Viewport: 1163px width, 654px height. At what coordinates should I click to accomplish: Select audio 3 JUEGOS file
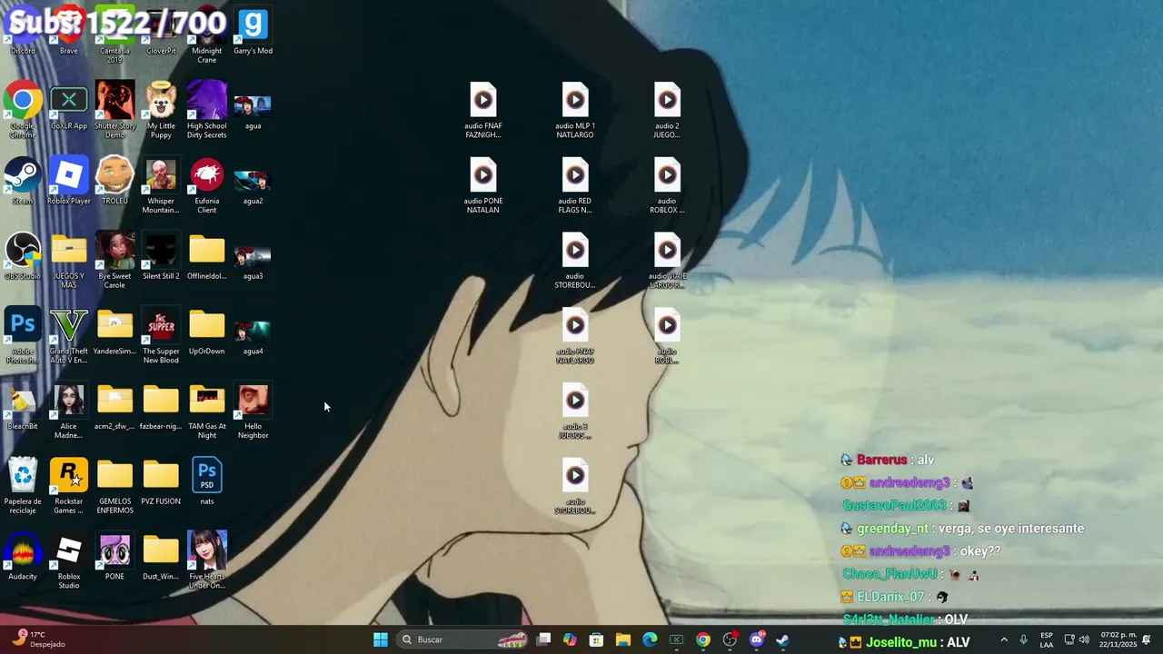(575, 411)
